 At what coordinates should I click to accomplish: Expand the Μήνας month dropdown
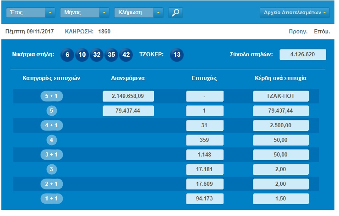[x=85, y=12]
